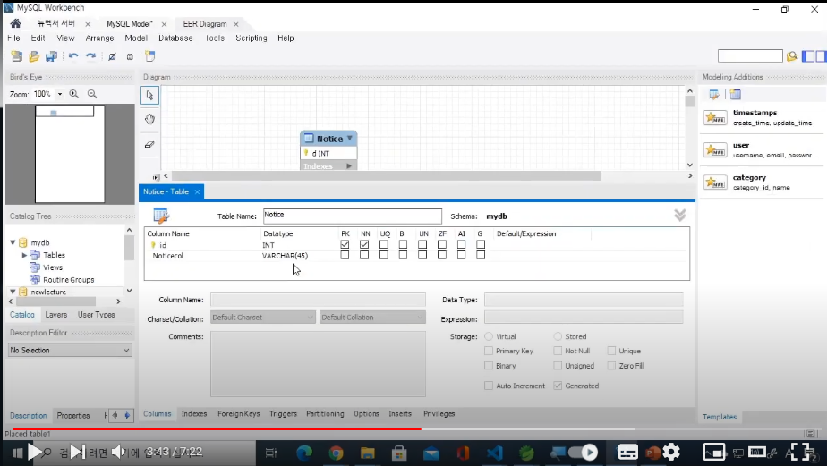Screen dimensions: 827x466
Task: Open File Explorer from the taskbar
Action: (368, 453)
